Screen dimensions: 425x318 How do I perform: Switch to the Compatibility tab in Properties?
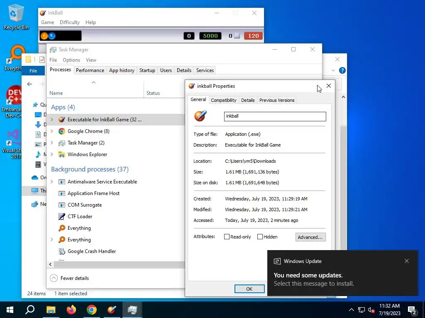224,100
